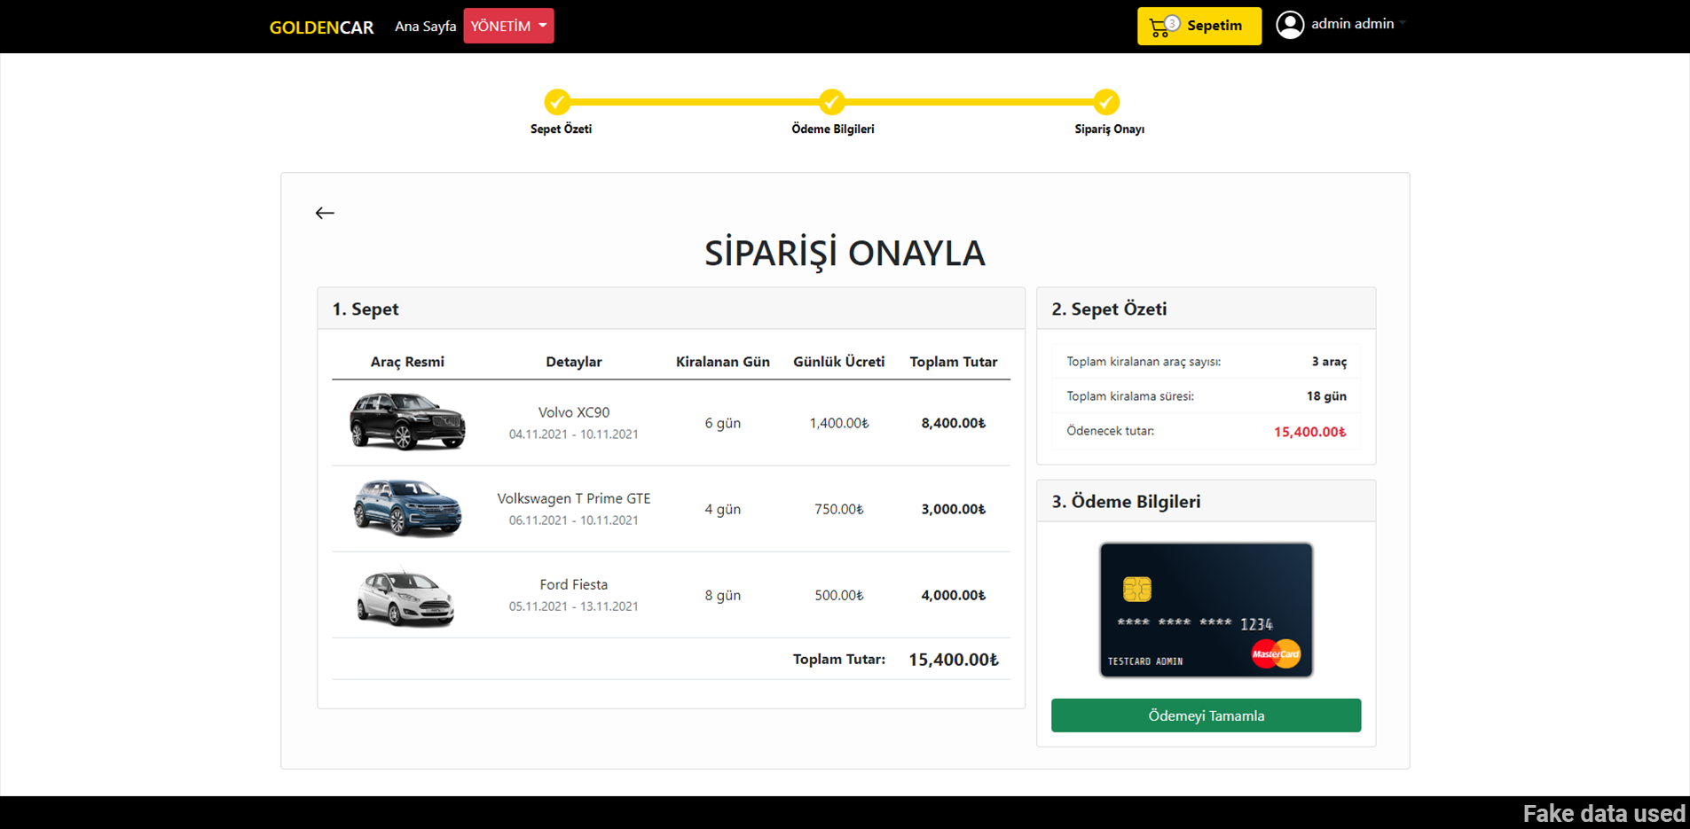This screenshot has width=1690, height=829.
Task: Open the Sepetim cart button
Action: pyautogui.click(x=1199, y=26)
